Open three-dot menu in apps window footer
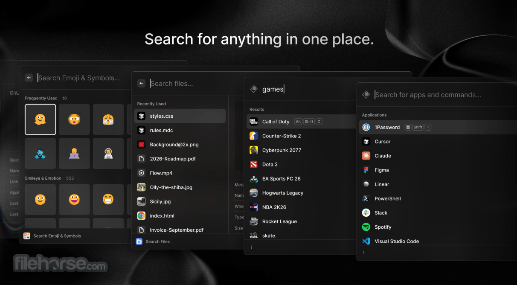 pyautogui.click(x=364, y=253)
